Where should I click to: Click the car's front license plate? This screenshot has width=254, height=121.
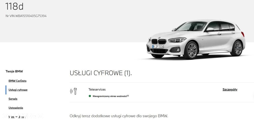coord(158,47)
